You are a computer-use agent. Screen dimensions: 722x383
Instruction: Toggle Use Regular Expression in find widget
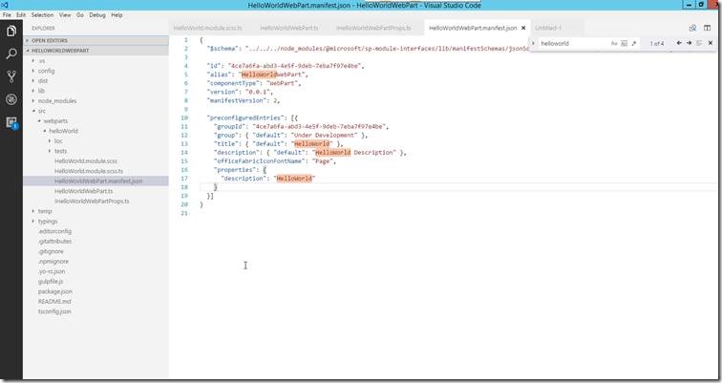(x=634, y=43)
